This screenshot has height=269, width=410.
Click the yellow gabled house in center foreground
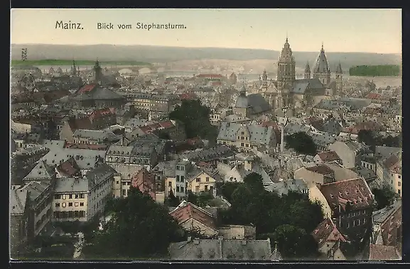(201, 181)
